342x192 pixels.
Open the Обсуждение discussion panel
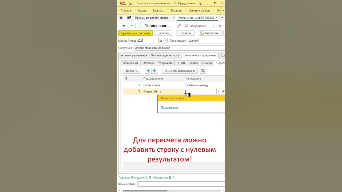195,26
